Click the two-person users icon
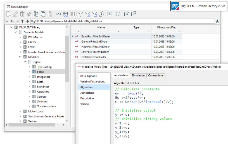228x144 pixels. [x=101, y=14]
